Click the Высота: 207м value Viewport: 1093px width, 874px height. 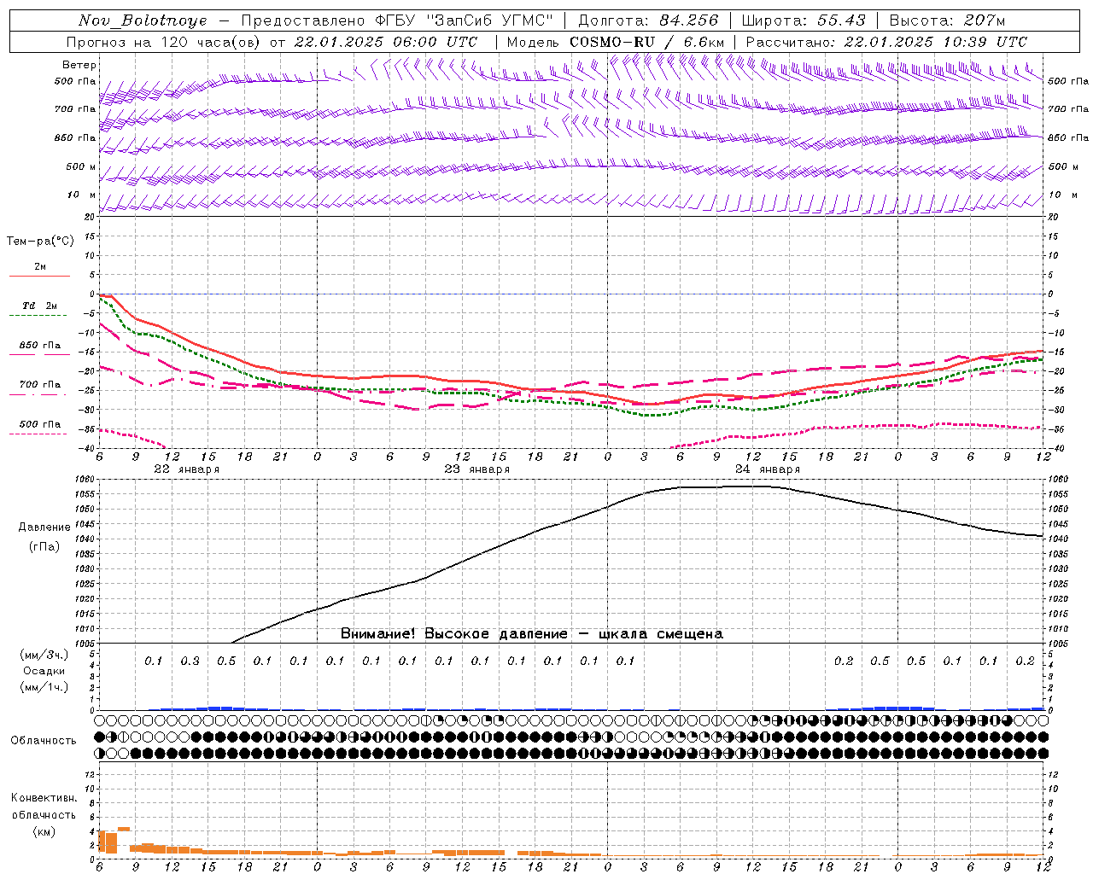pyautogui.click(x=947, y=20)
